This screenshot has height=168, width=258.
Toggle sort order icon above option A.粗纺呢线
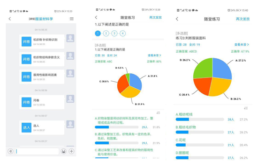click(246, 108)
